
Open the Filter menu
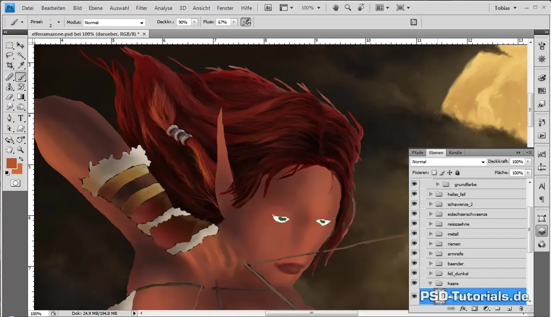[x=142, y=8]
